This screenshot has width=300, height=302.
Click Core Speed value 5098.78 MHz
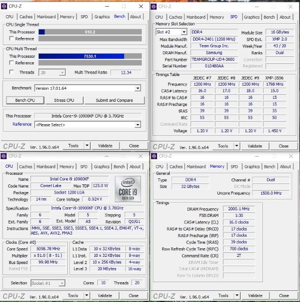[x=48, y=249]
